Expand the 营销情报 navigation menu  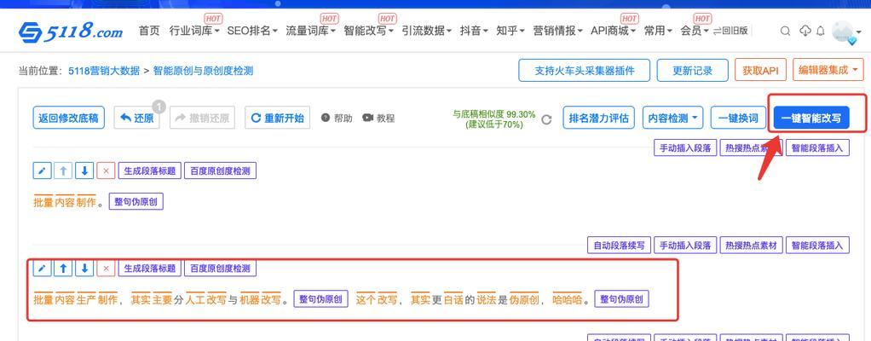click(557, 31)
